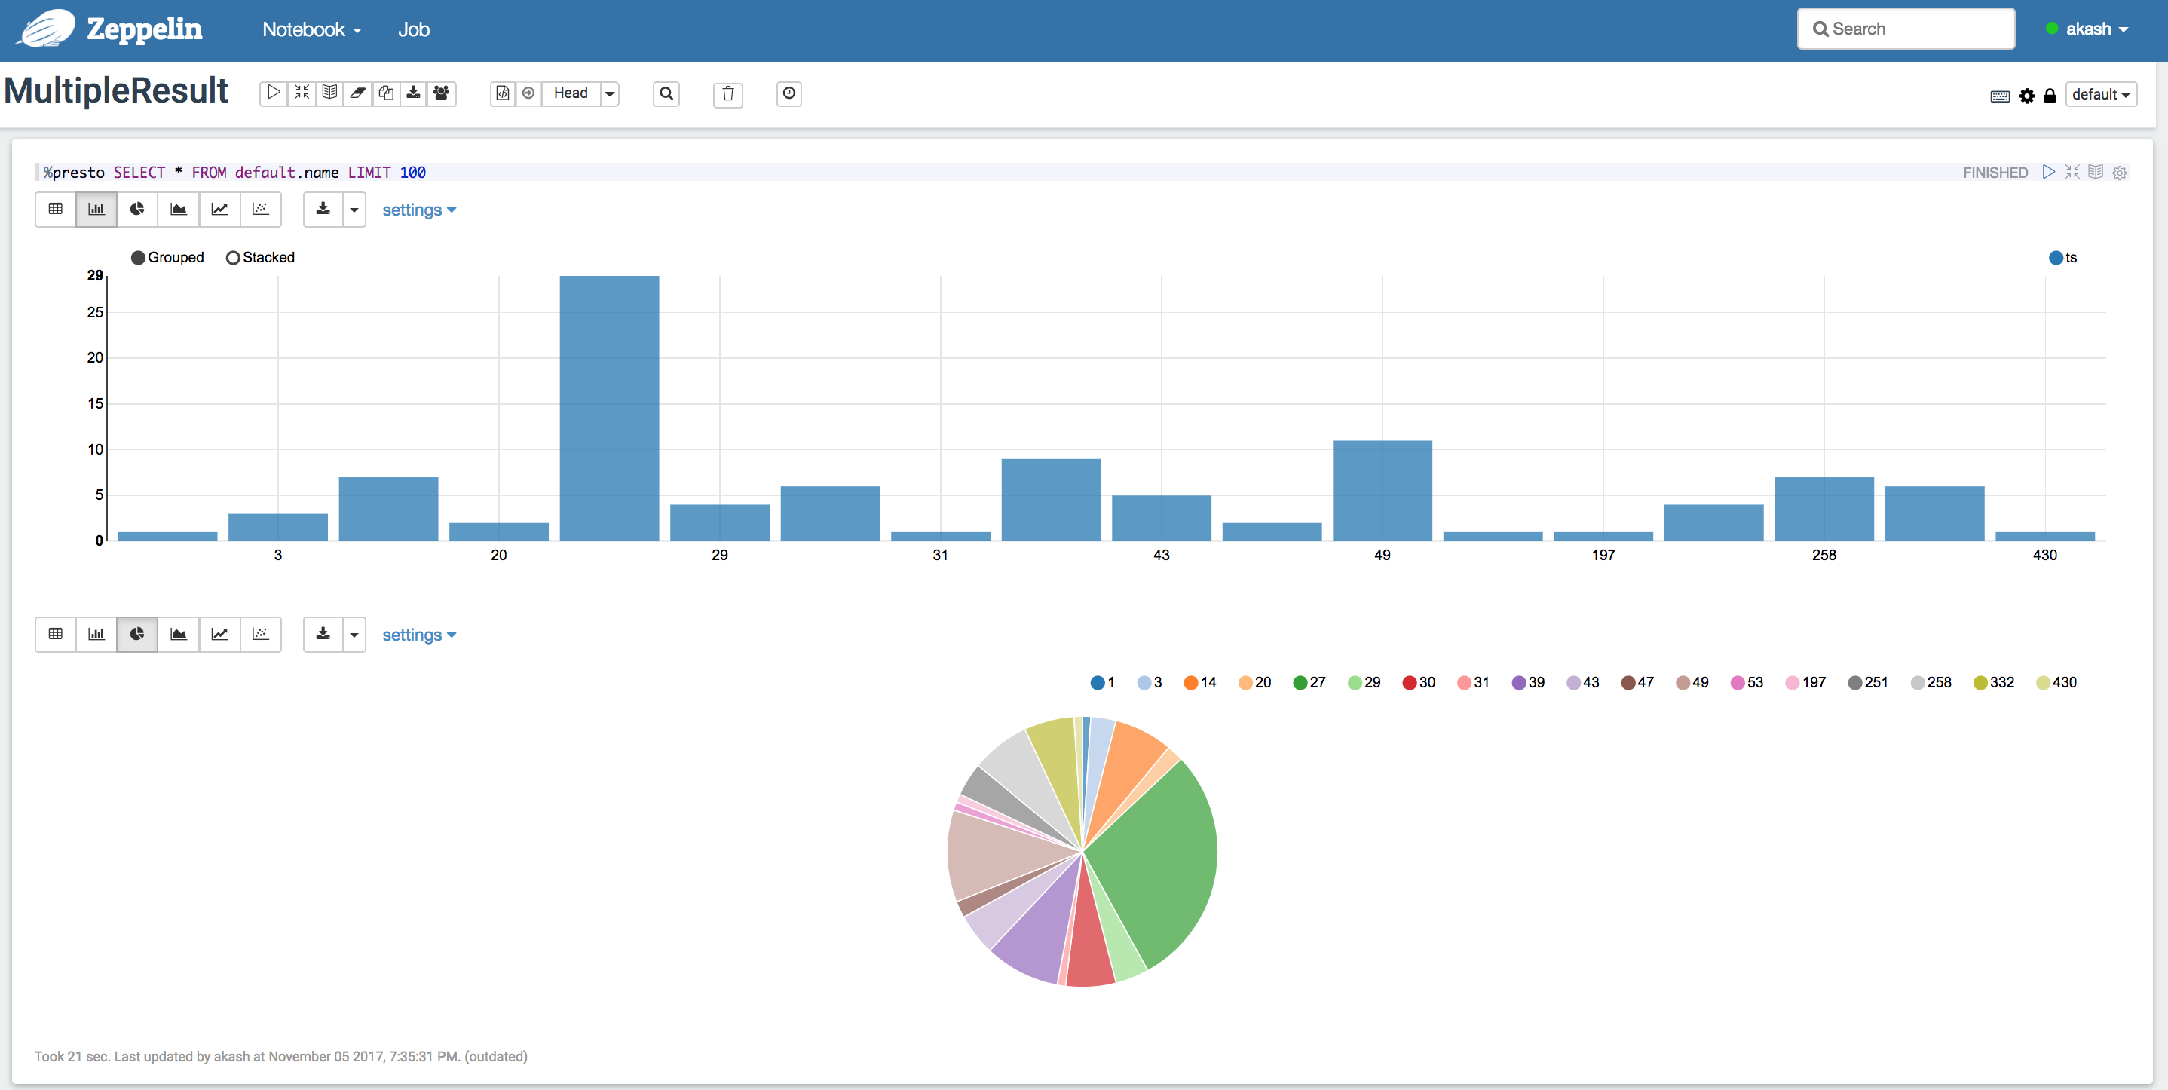
Task: Export this note via download icon
Action: tap(413, 93)
